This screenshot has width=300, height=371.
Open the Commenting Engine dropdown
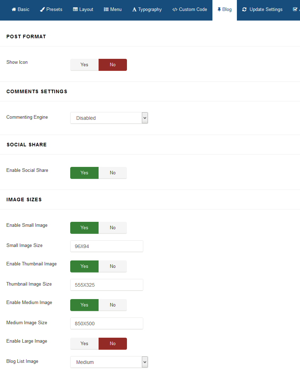pyautogui.click(x=109, y=118)
